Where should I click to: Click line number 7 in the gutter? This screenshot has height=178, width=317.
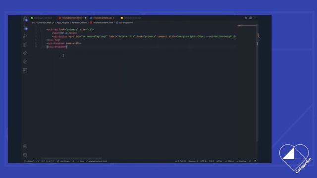(x=36, y=46)
